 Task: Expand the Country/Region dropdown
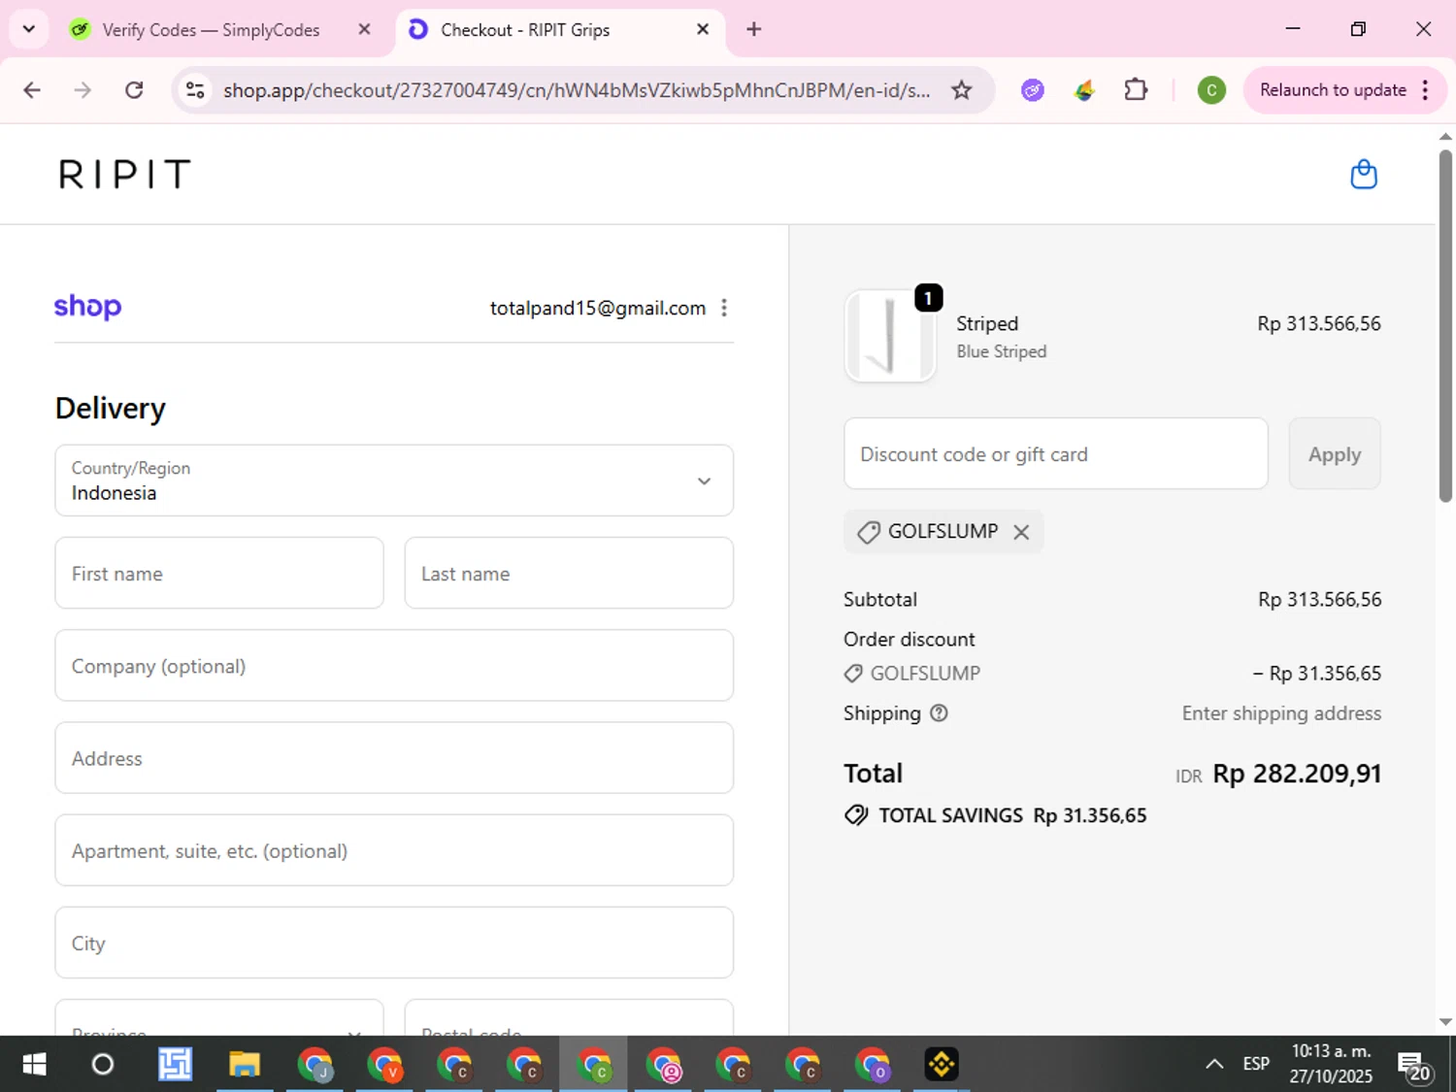tap(394, 480)
